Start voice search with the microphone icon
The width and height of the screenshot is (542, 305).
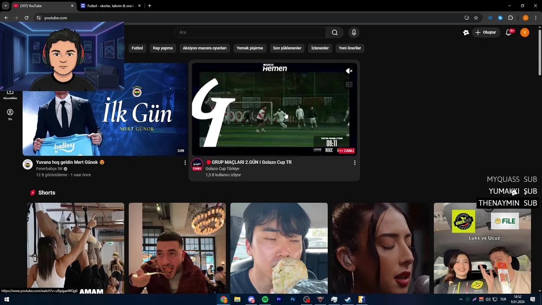(x=354, y=33)
